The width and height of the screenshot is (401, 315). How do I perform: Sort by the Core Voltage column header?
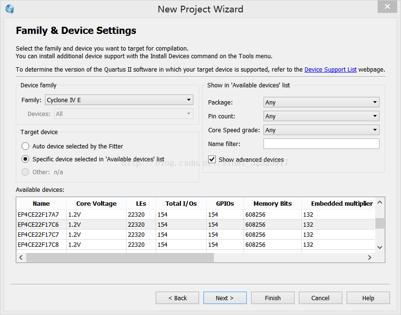pyautogui.click(x=96, y=203)
